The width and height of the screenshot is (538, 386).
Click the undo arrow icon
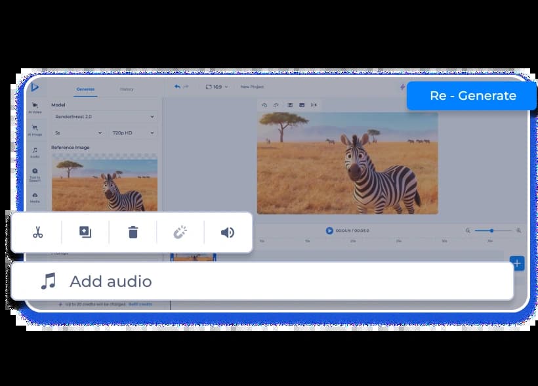point(177,87)
